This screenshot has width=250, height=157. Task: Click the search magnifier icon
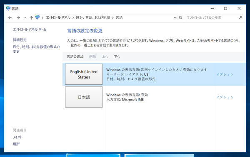point(240,17)
